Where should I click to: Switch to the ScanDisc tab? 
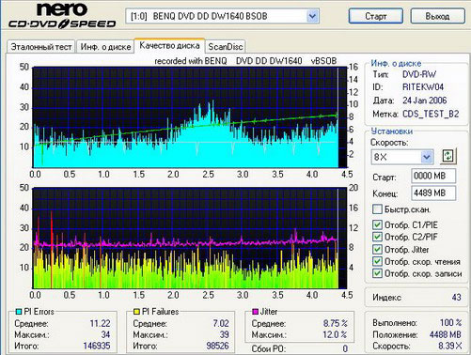pyautogui.click(x=226, y=47)
